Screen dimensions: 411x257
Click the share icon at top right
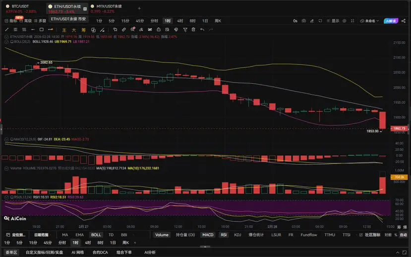[404, 21]
